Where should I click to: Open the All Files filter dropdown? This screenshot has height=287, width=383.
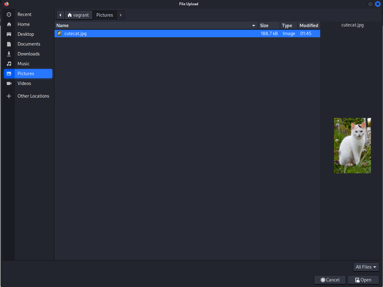coord(366,267)
